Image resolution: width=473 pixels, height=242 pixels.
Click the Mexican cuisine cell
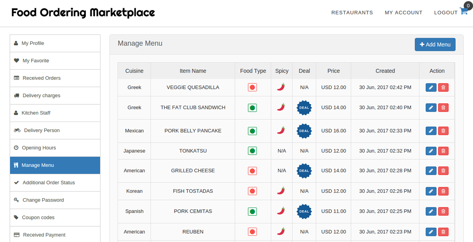[134, 131]
